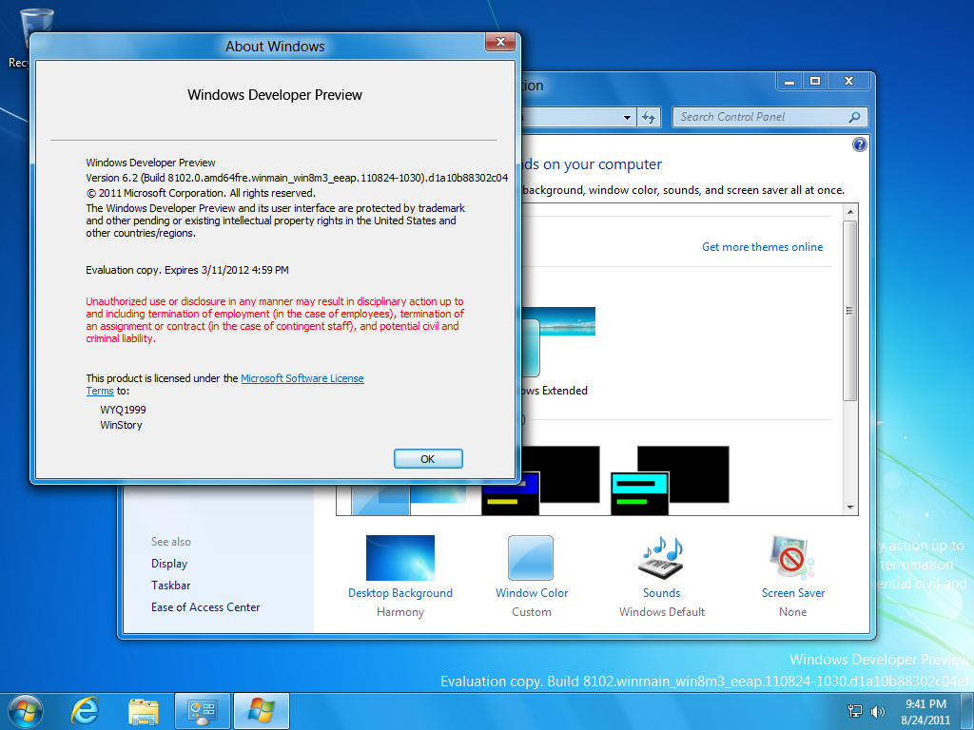Click the '© 2011 Microsoft Corporation' line
This screenshot has width=974, height=730.
(x=201, y=193)
